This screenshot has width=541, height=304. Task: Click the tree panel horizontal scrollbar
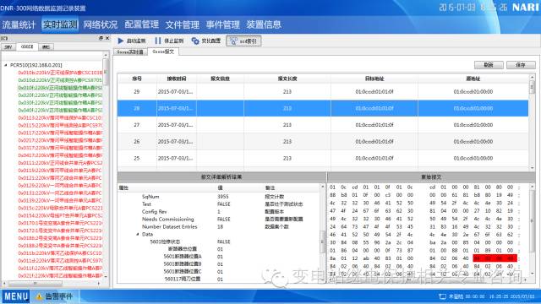click(36, 284)
